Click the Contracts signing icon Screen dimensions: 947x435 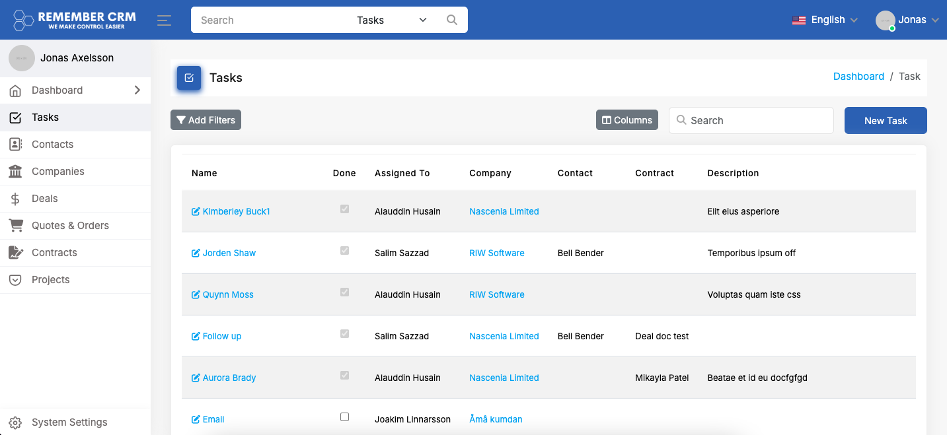pos(15,252)
